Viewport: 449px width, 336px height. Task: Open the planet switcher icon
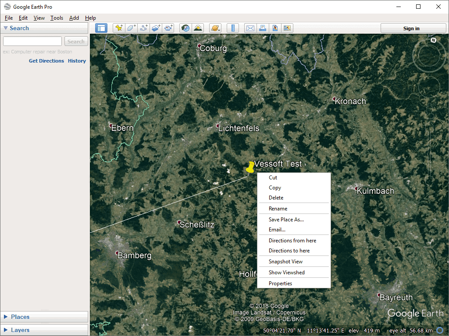tap(215, 28)
